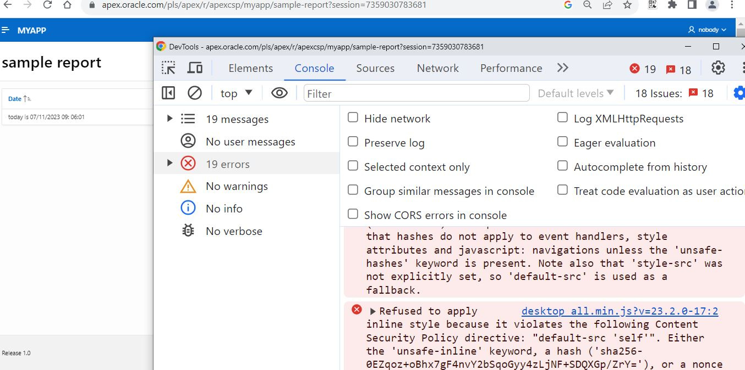Activate the inspect element picker in DevTools
This screenshot has width=745, height=370.
(168, 68)
